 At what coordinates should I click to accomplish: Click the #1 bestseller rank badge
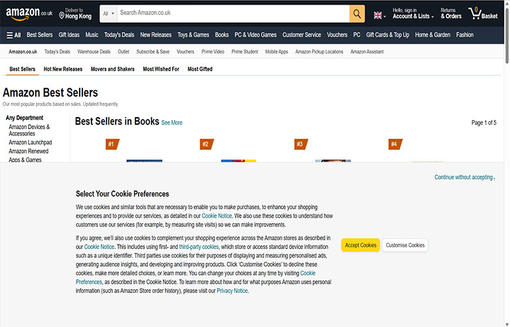(112, 144)
